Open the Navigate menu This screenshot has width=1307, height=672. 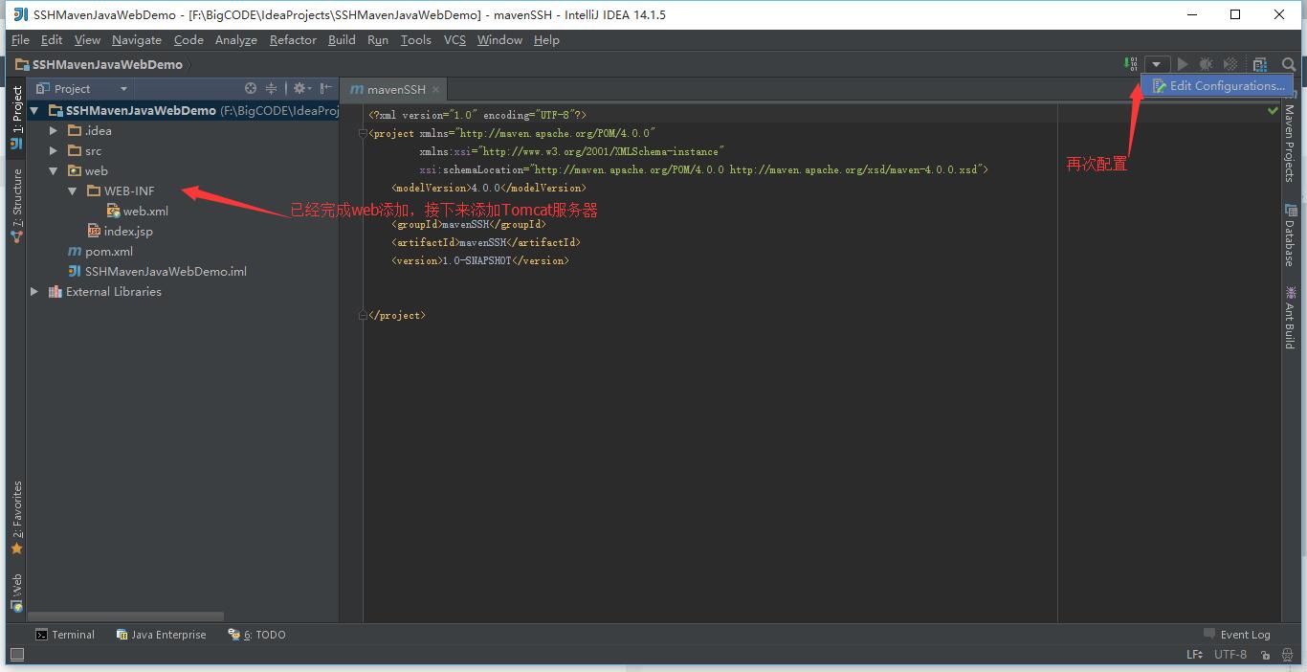click(x=137, y=40)
